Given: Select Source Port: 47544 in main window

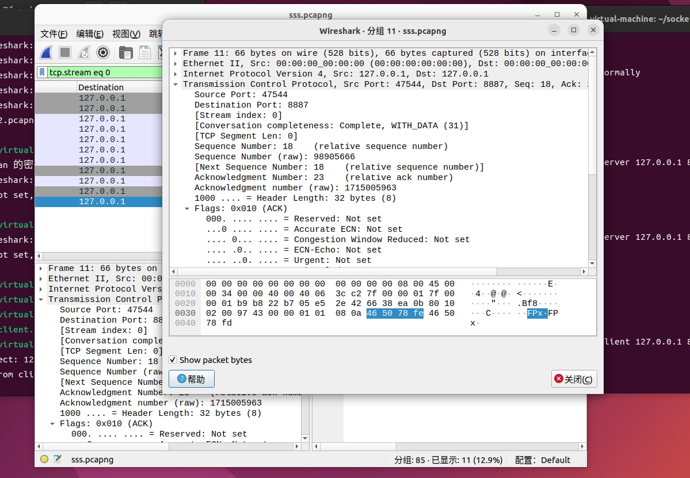Looking at the screenshot, I should point(106,309).
